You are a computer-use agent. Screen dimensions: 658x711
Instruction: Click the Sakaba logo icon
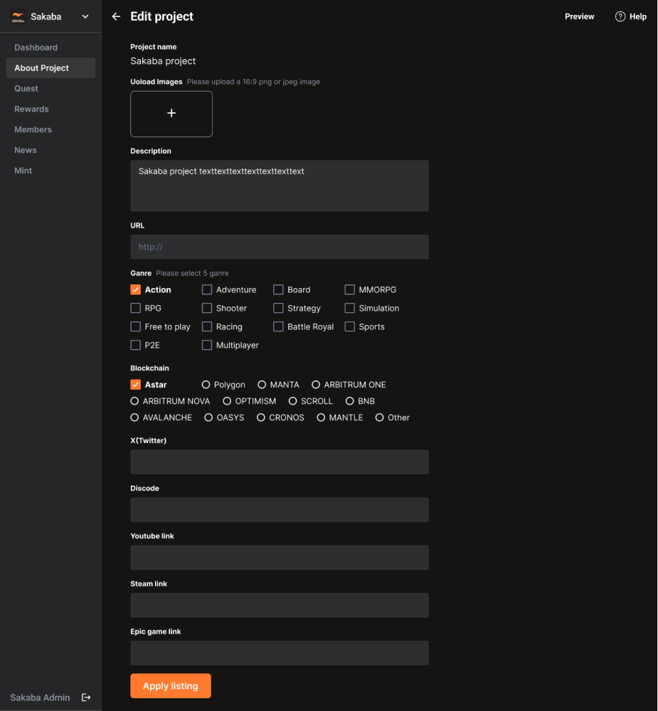(18, 17)
